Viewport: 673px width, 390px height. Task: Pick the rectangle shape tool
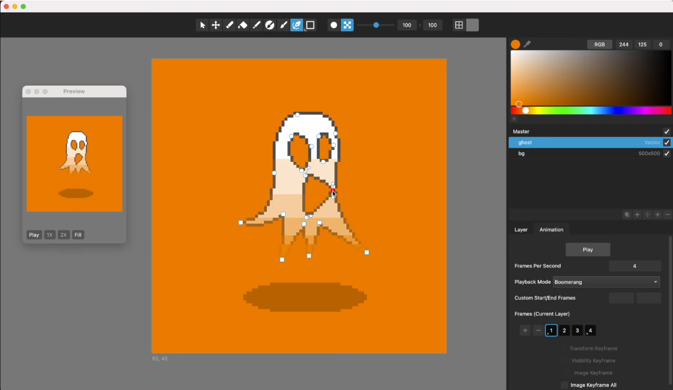pyautogui.click(x=310, y=25)
